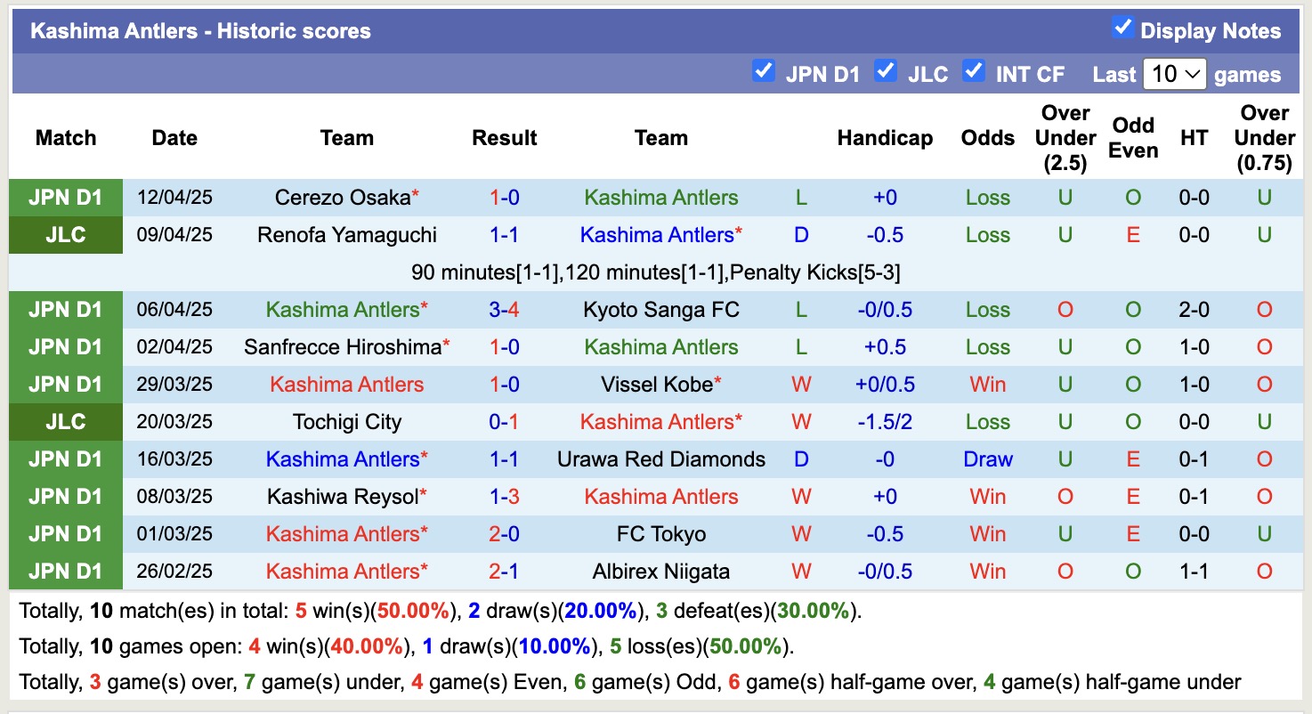Click the Kashima Antlers - Historic scores title
The image size is (1312, 714).
point(199,30)
